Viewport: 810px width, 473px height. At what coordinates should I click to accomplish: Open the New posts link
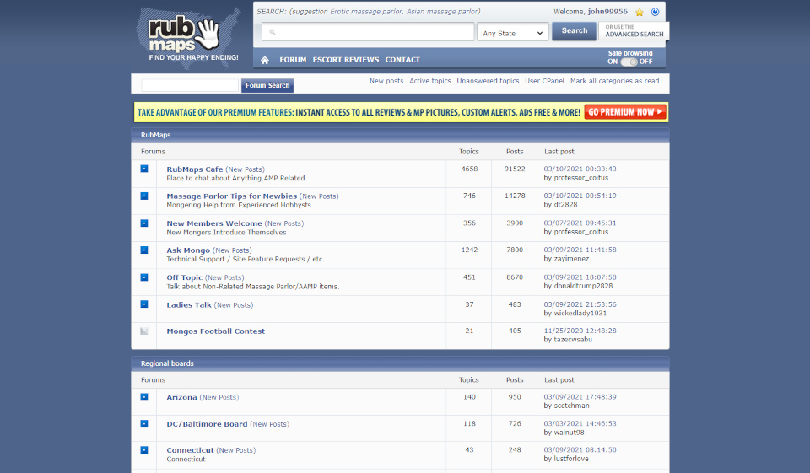click(x=386, y=81)
